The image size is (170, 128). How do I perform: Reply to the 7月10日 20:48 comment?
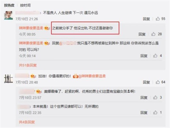[x=146, y=82]
